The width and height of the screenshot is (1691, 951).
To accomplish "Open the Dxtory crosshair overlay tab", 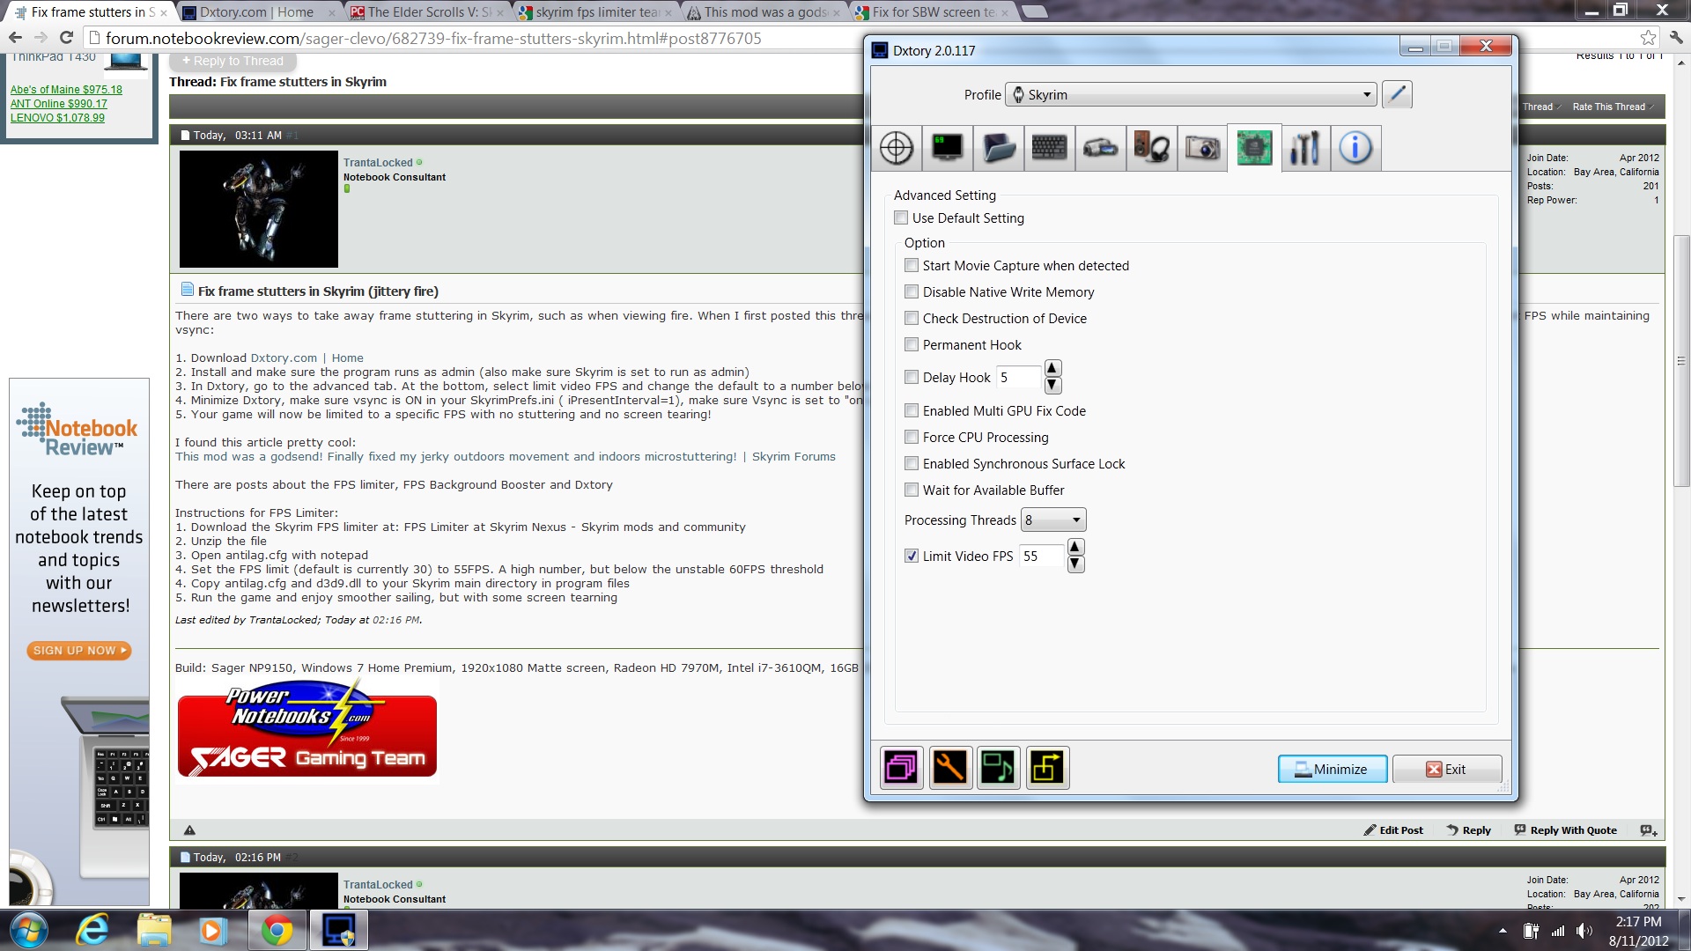I will coord(896,147).
